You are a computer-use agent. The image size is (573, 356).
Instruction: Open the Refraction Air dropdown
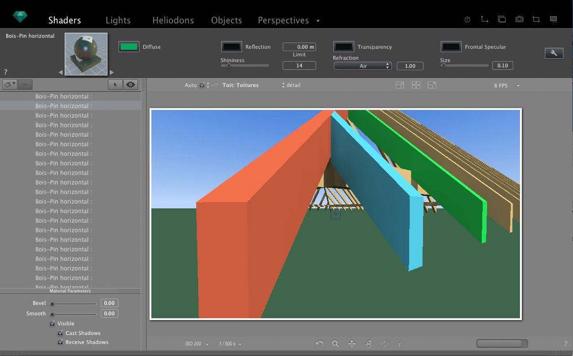point(363,66)
